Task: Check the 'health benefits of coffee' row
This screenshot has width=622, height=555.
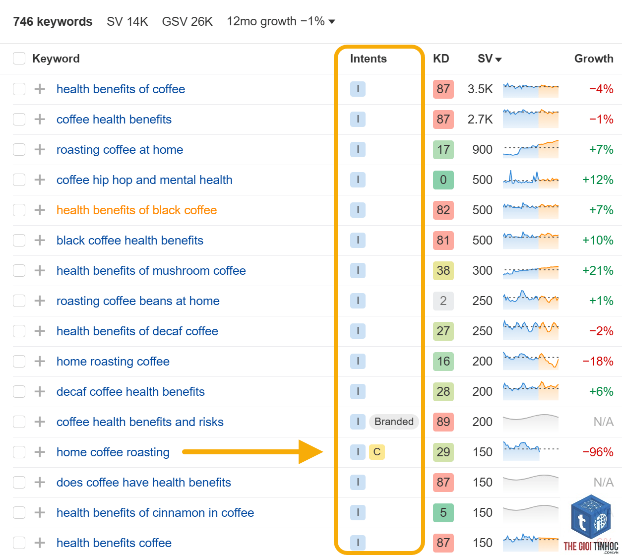Action: (x=19, y=89)
